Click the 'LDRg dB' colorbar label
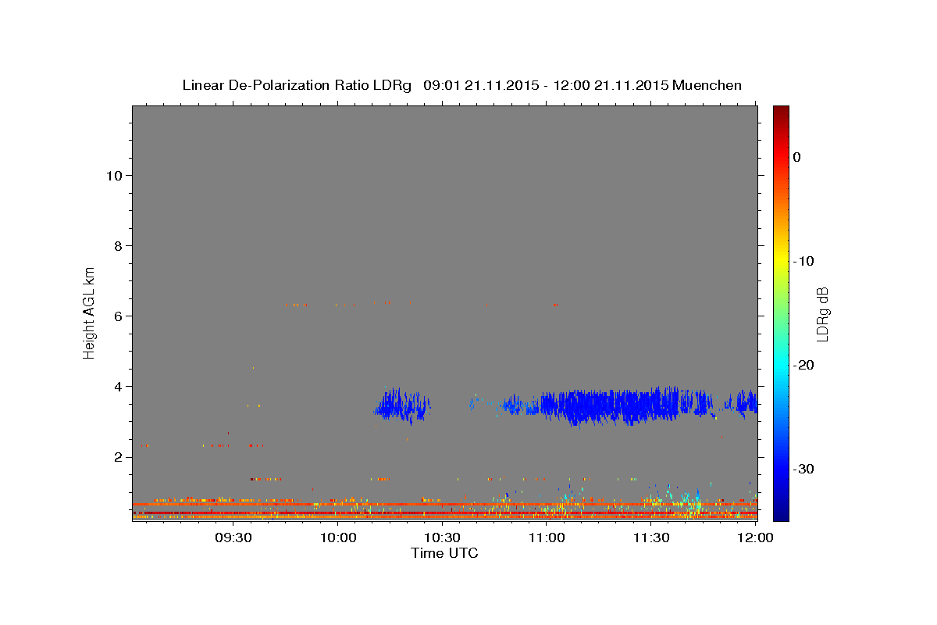This screenshot has height=625, width=937. click(x=822, y=314)
